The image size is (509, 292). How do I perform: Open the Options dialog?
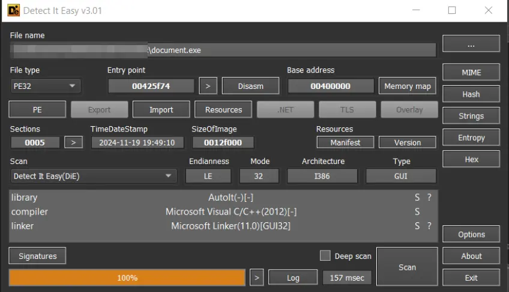click(x=471, y=234)
